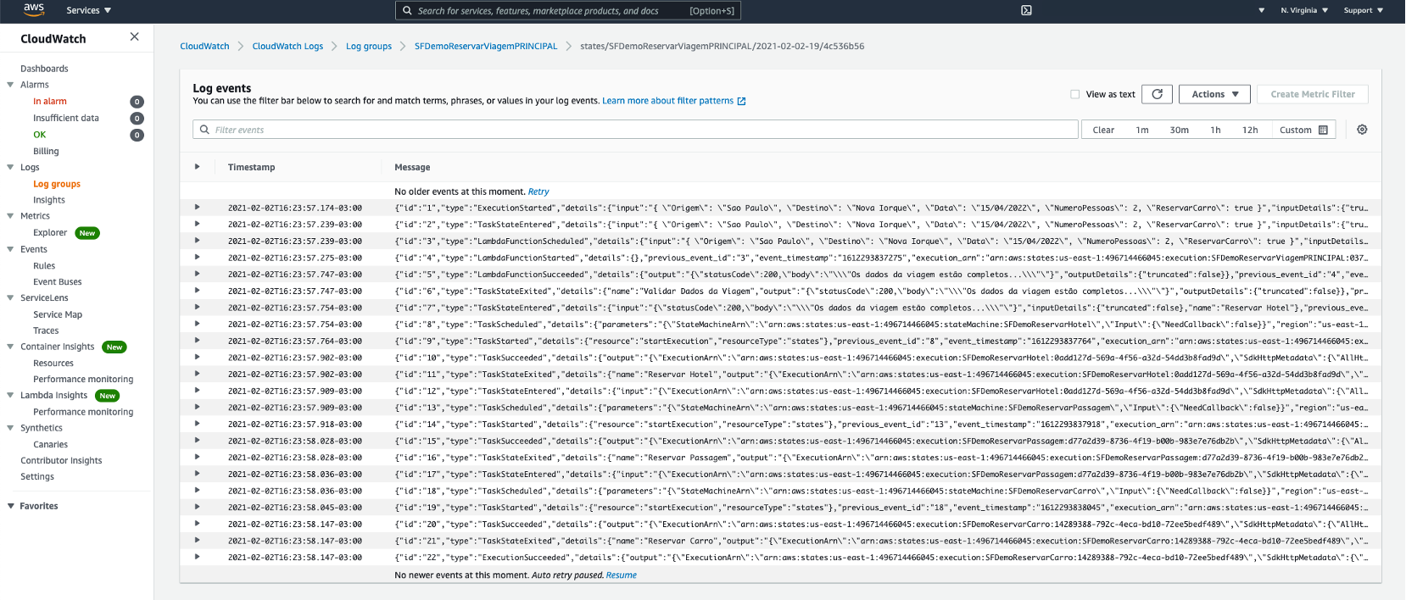Click the refresh log events button
Screen dimensions: 1406x600
click(1157, 94)
